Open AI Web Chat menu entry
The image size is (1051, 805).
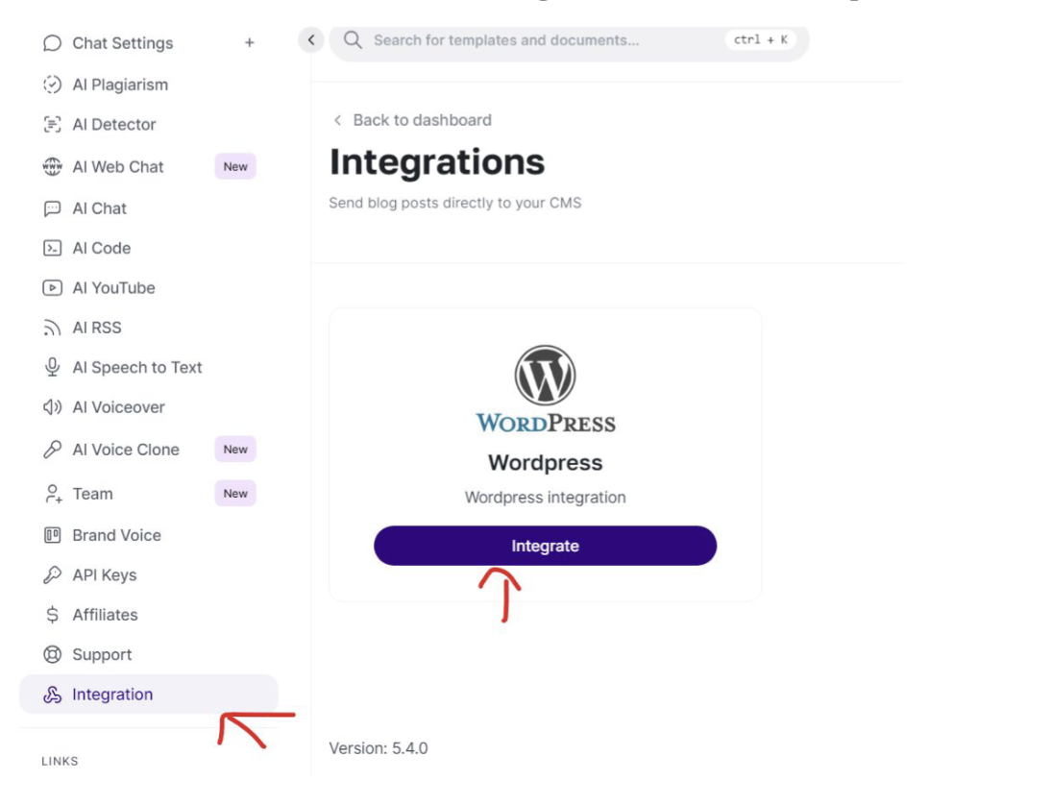(118, 166)
